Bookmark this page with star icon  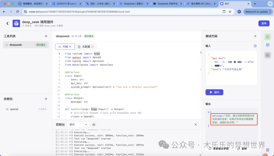[x=230, y=12]
